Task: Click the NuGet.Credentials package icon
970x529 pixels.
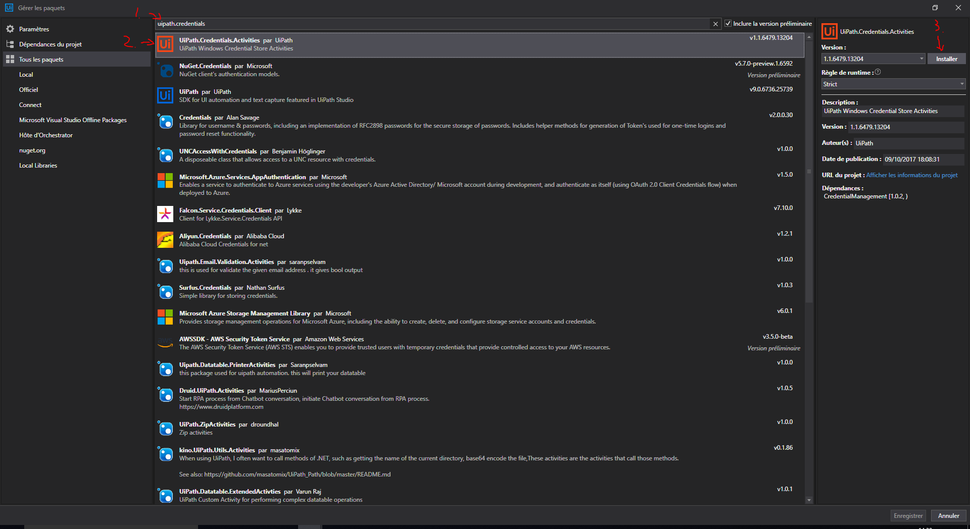Action: [165, 71]
